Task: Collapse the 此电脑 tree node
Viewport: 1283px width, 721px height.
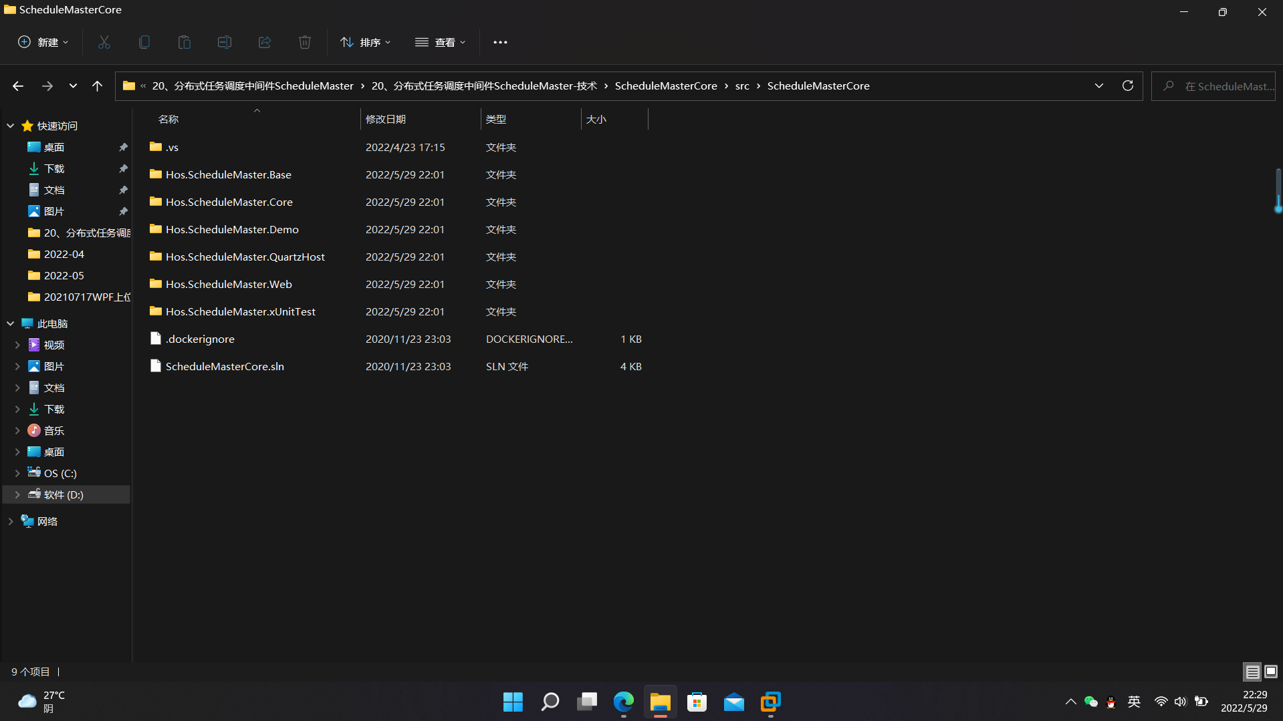Action: coord(11,323)
